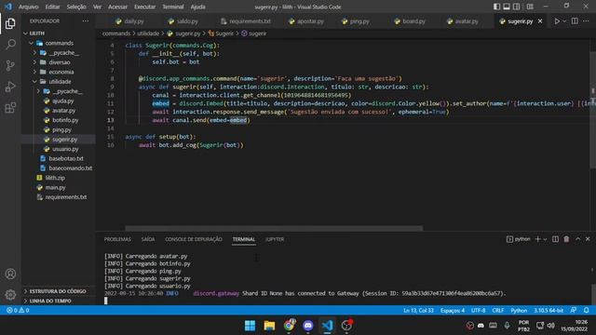Image resolution: width=596 pixels, height=335 pixels.
Task: Kill the terminal with trash icon
Action: (x=566, y=239)
